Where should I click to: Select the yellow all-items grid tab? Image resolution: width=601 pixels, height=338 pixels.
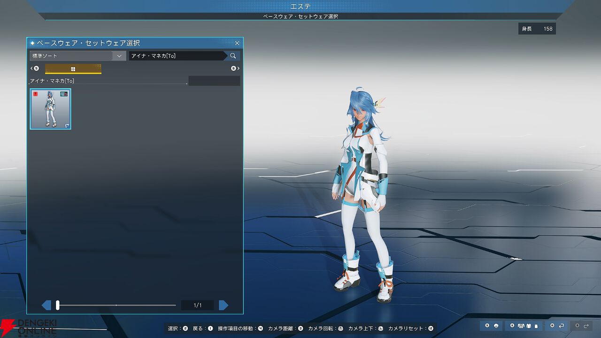(73, 69)
